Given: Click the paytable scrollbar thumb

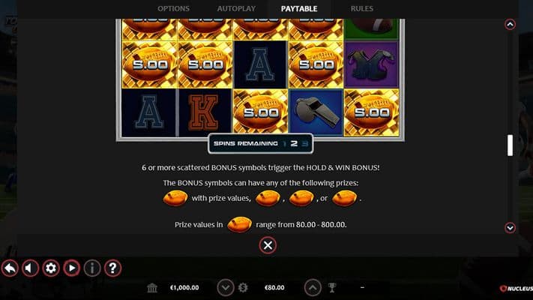Looking at the screenshot, I should 510,145.
